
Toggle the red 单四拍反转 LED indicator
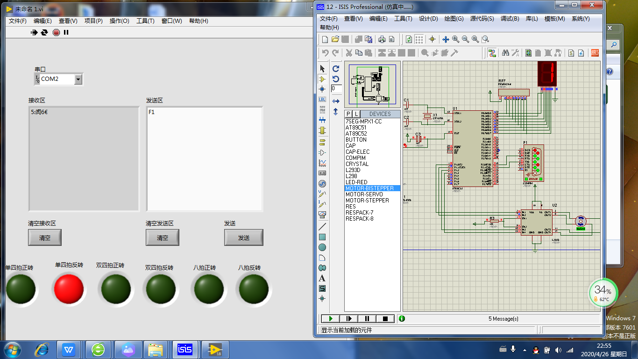tap(69, 288)
